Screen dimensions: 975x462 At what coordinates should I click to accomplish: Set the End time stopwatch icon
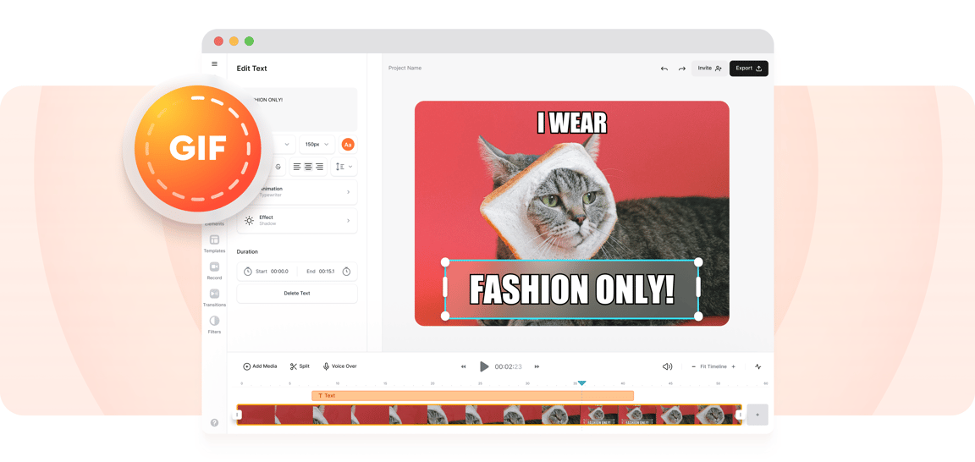(346, 272)
